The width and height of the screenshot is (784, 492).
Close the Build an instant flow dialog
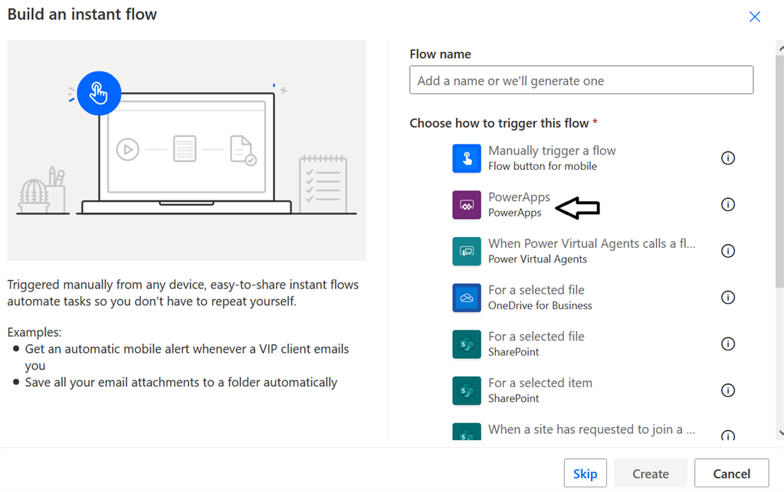[754, 16]
